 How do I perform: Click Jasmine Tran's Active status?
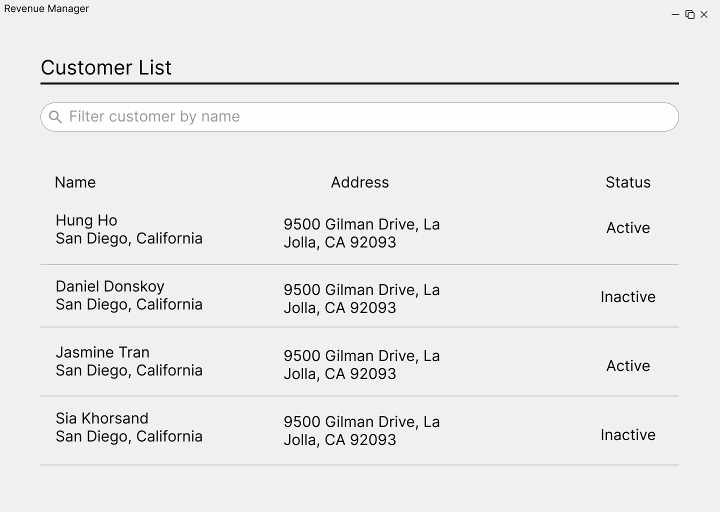(628, 366)
